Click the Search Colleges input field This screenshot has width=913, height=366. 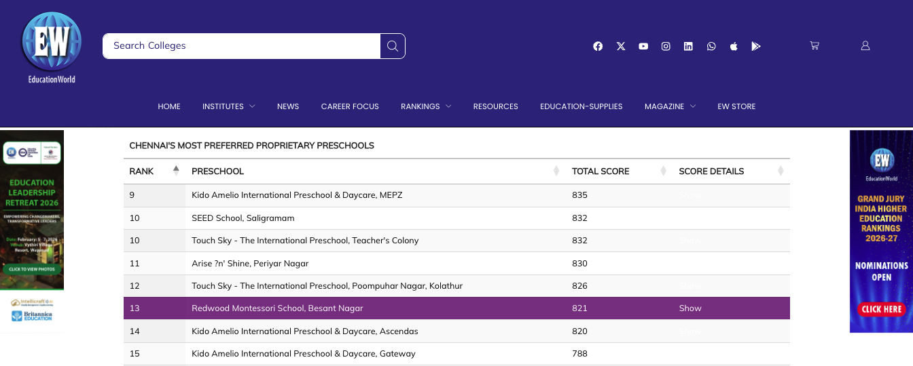[241, 46]
